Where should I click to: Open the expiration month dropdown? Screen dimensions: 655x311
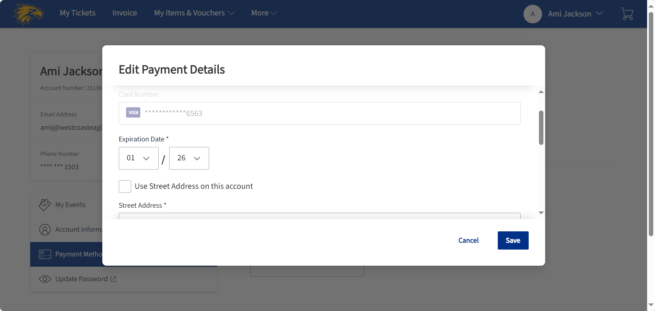(138, 158)
